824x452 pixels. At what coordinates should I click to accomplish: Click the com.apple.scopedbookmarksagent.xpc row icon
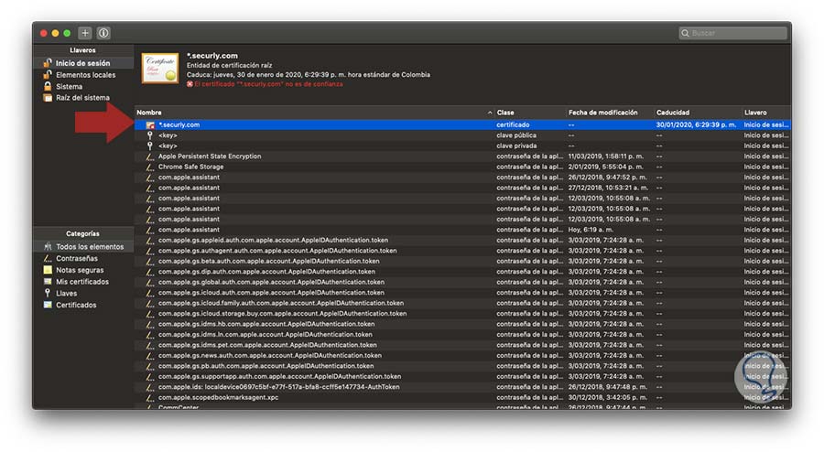[150, 397]
